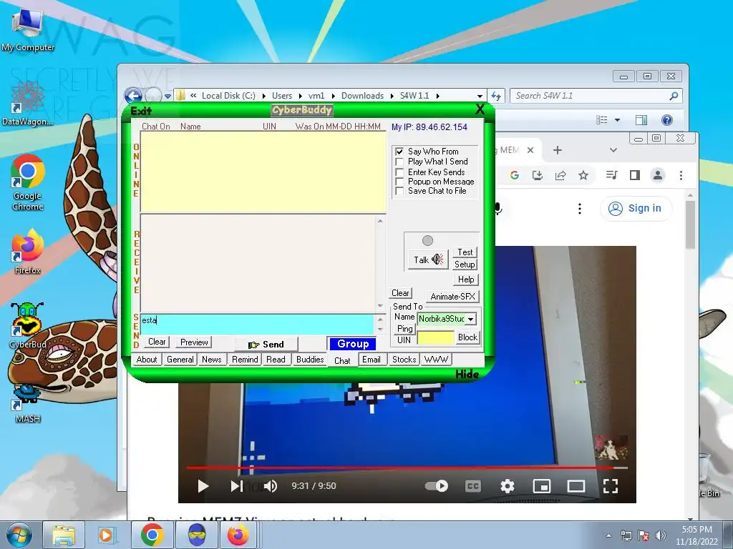Enable miniplayer mode
Screen dimensions: 733x549
point(541,486)
